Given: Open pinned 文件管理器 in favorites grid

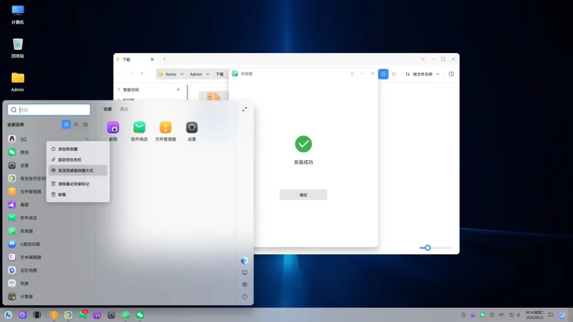Looking at the screenshot, I should coord(166,131).
